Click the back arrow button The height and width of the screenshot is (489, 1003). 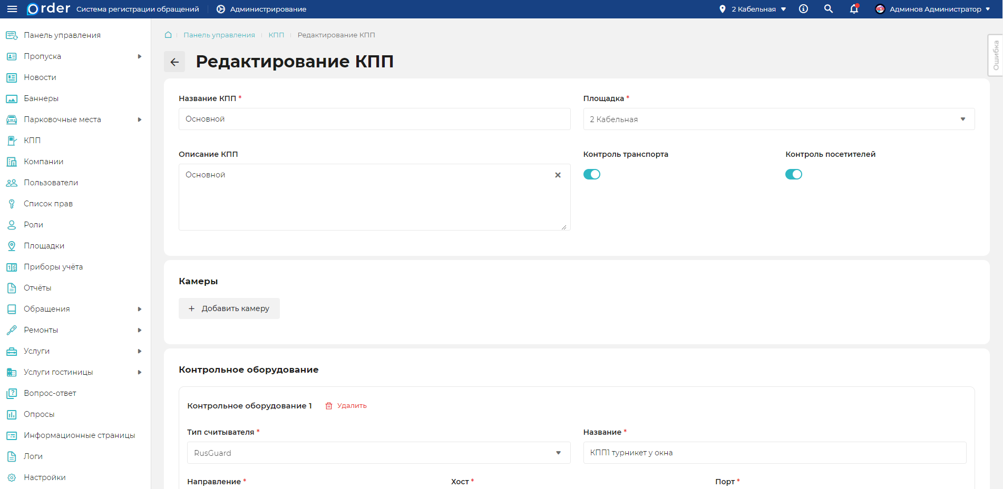(x=174, y=62)
